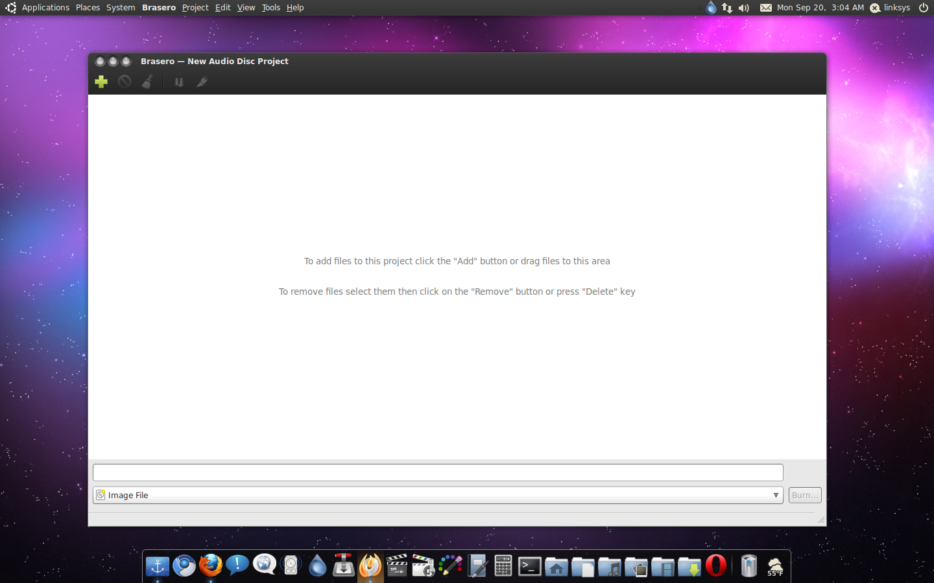934x583 pixels.
Task: Click the globe speech bubble icon
Action: tap(265, 566)
